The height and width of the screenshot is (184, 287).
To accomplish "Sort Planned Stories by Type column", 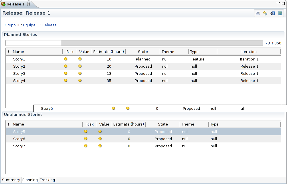I will pyautogui.click(x=203, y=52).
